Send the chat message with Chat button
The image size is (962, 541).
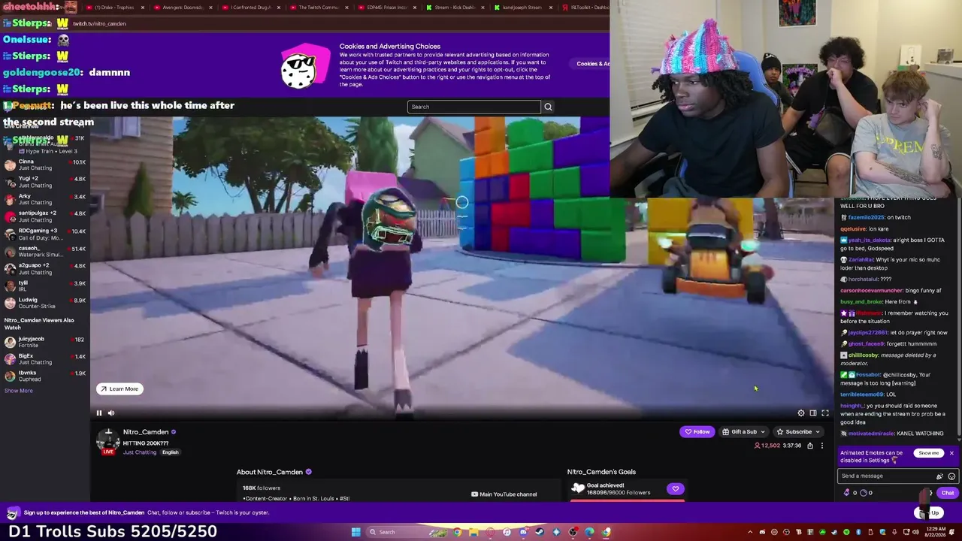click(x=947, y=493)
